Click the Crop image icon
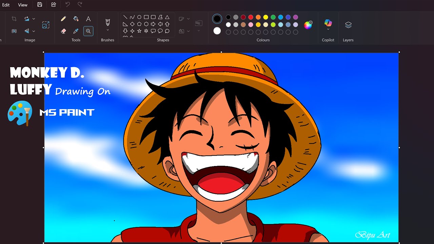Image resolution: width=434 pixels, height=244 pixels. (14, 19)
